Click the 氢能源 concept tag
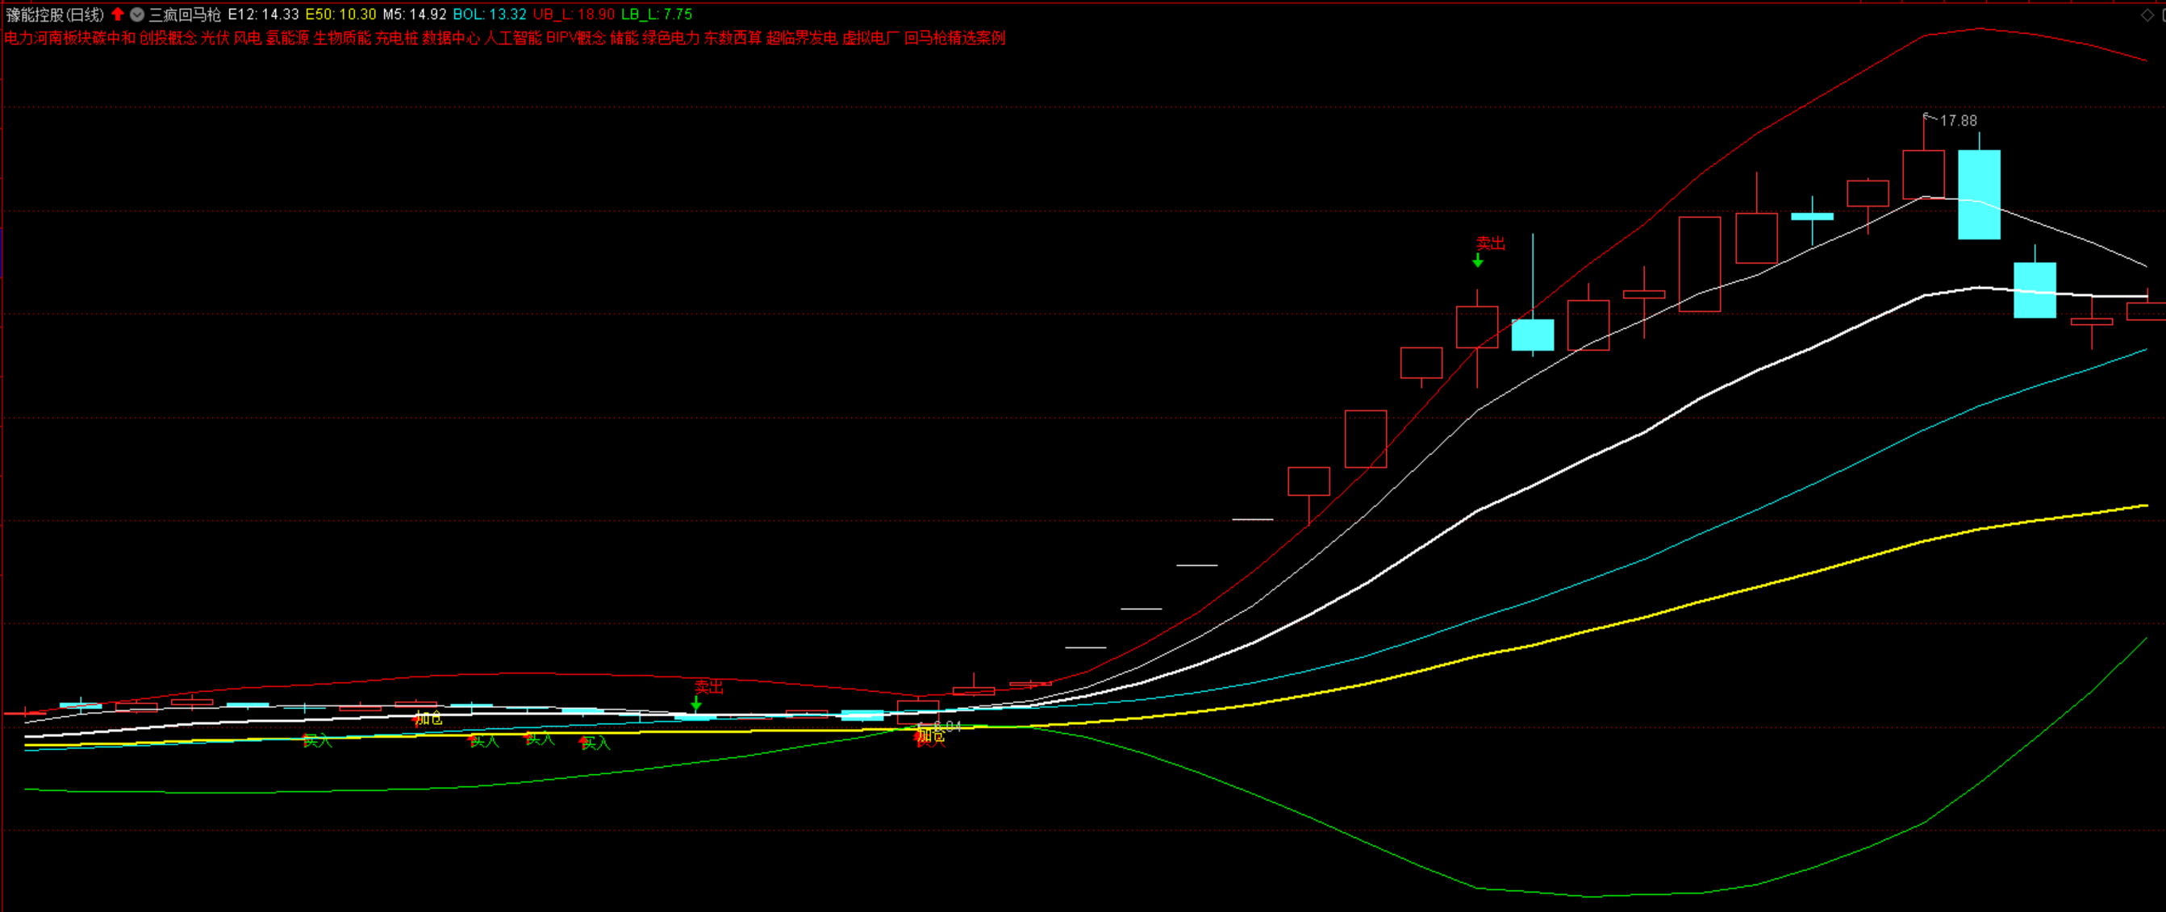2166x912 pixels. [287, 38]
